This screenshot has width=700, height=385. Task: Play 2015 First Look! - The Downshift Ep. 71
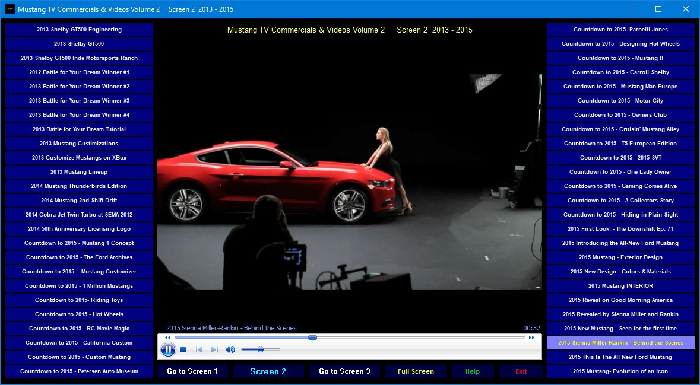tap(620, 229)
